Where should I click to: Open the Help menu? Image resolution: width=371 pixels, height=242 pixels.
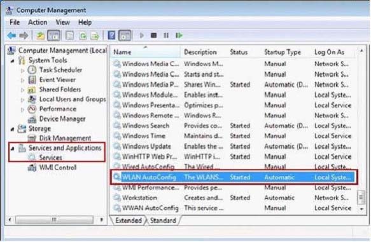pos(85,22)
